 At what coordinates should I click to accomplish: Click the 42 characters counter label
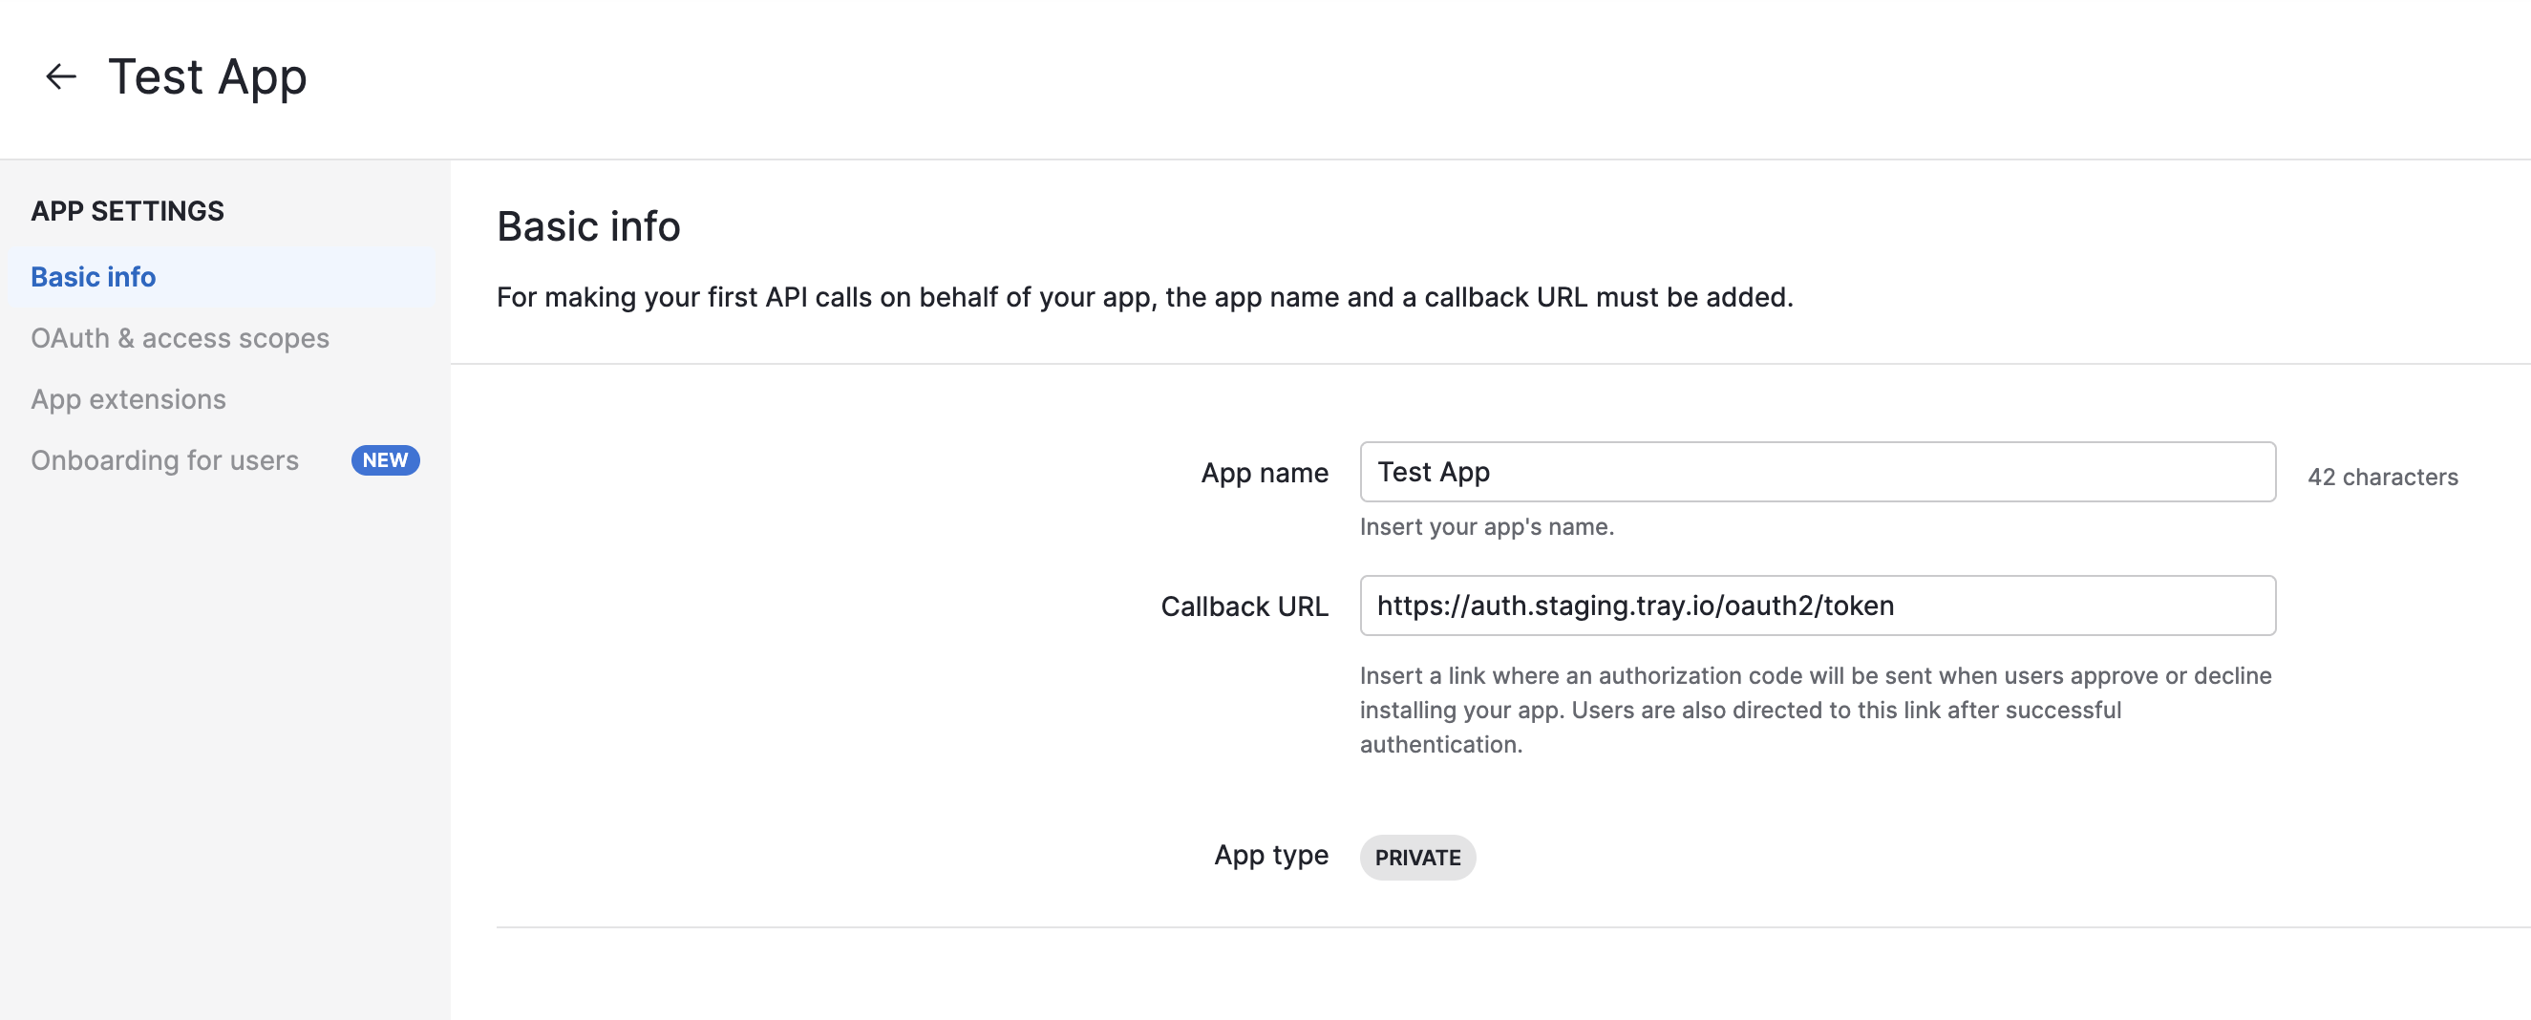coord(2384,477)
